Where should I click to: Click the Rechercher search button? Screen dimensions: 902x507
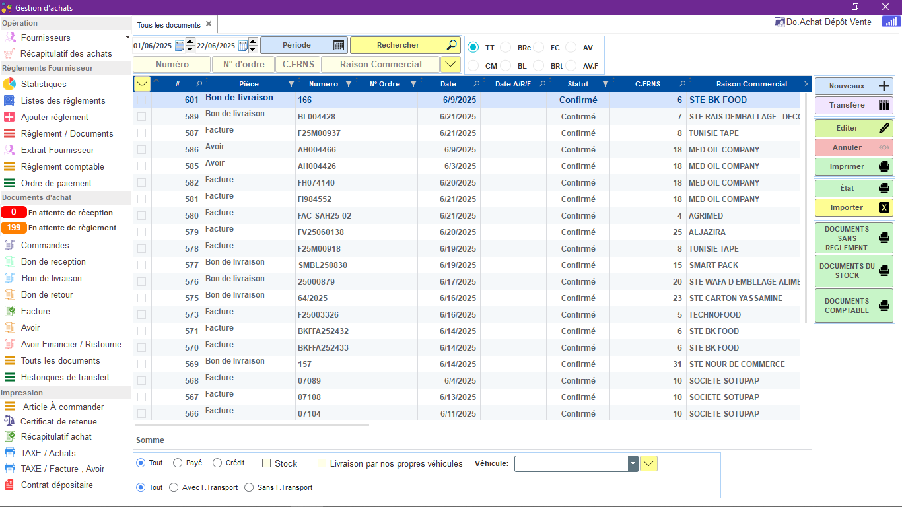click(x=405, y=45)
